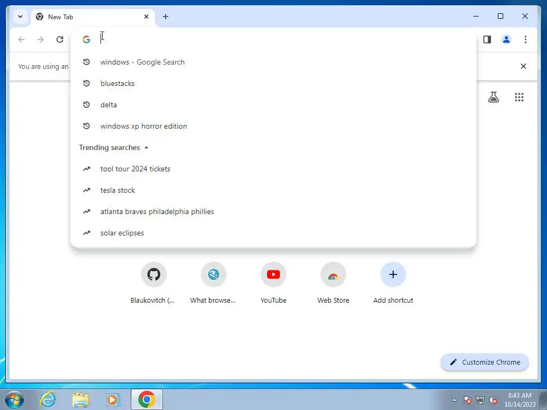Click trending arrow icon beside 'tesla stock'

click(87, 190)
